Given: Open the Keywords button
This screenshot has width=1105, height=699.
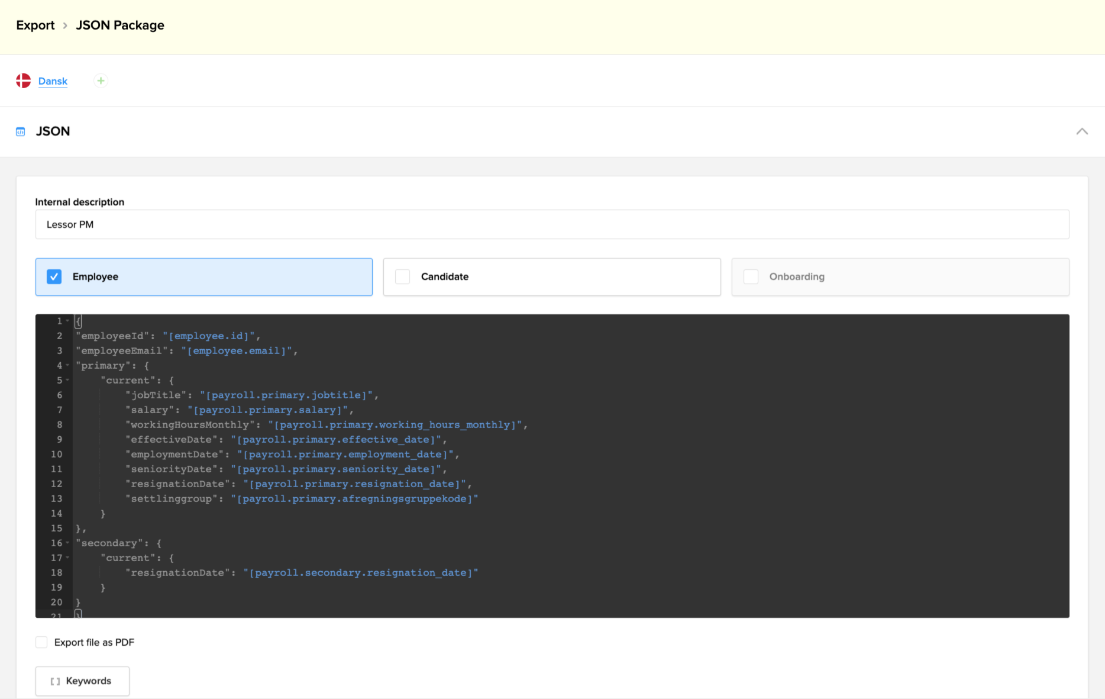Looking at the screenshot, I should (x=82, y=681).
